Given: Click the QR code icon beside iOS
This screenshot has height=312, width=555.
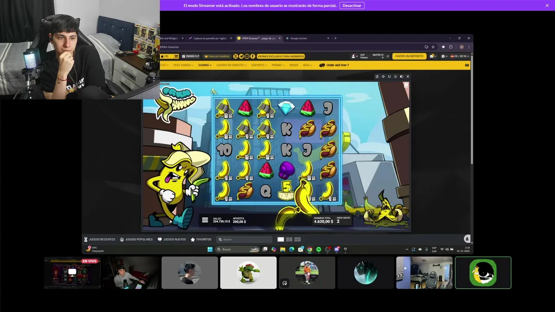Looking at the screenshot, I should (x=176, y=56).
